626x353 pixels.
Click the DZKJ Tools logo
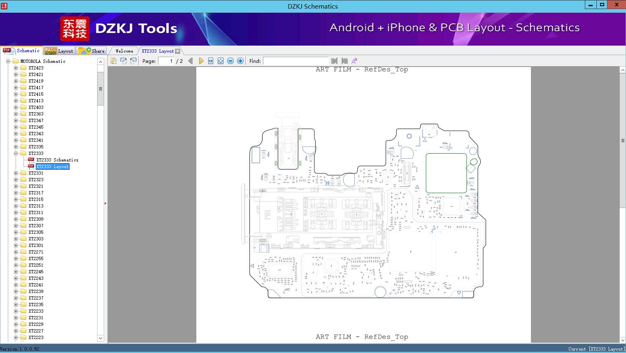[x=119, y=28]
